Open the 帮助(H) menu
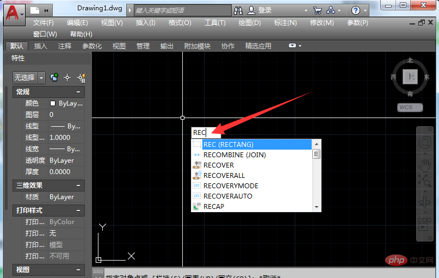 (x=81, y=34)
